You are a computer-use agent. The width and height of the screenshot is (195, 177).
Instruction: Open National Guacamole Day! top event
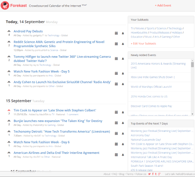[x=146, y=140]
